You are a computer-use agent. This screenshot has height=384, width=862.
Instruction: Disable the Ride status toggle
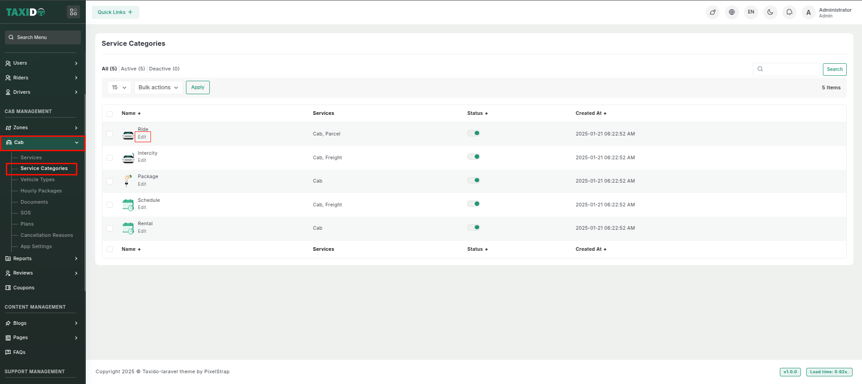pyautogui.click(x=473, y=133)
